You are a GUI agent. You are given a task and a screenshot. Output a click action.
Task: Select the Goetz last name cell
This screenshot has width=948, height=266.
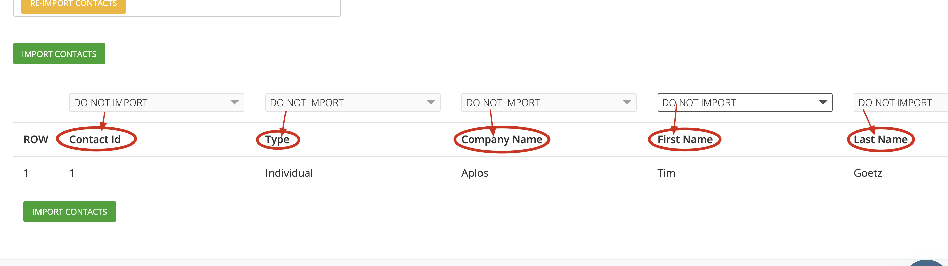[x=868, y=173]
